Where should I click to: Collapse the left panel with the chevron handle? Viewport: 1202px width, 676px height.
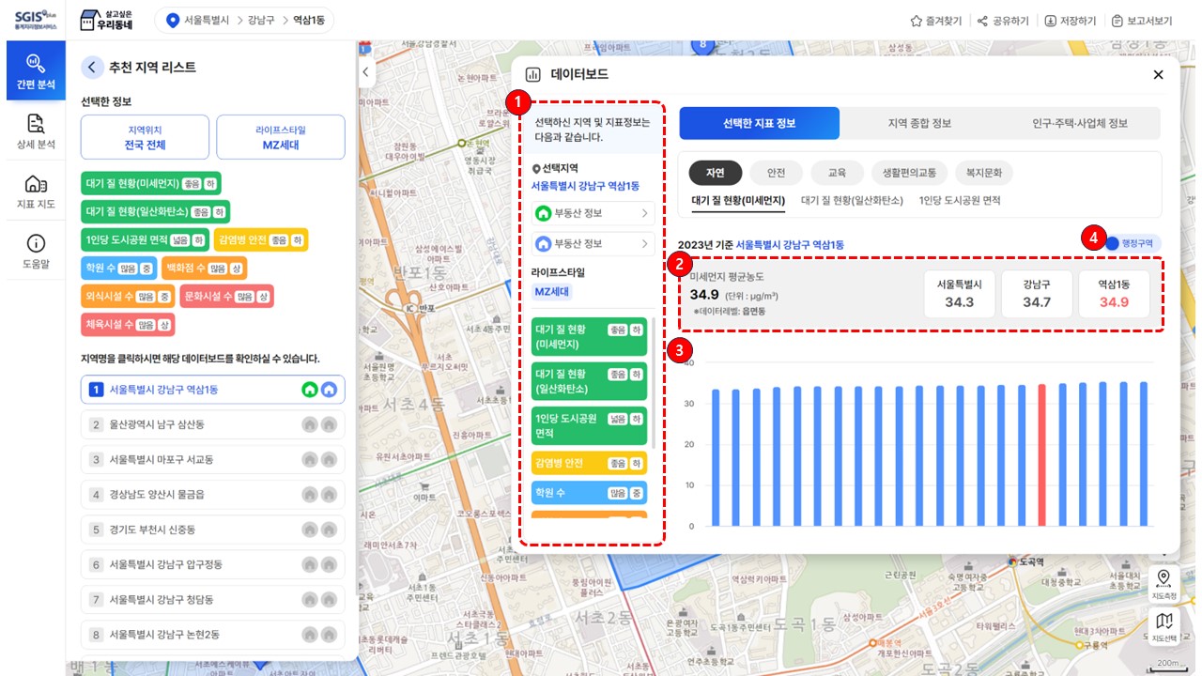pyautogui.click(x=366, y=71)
